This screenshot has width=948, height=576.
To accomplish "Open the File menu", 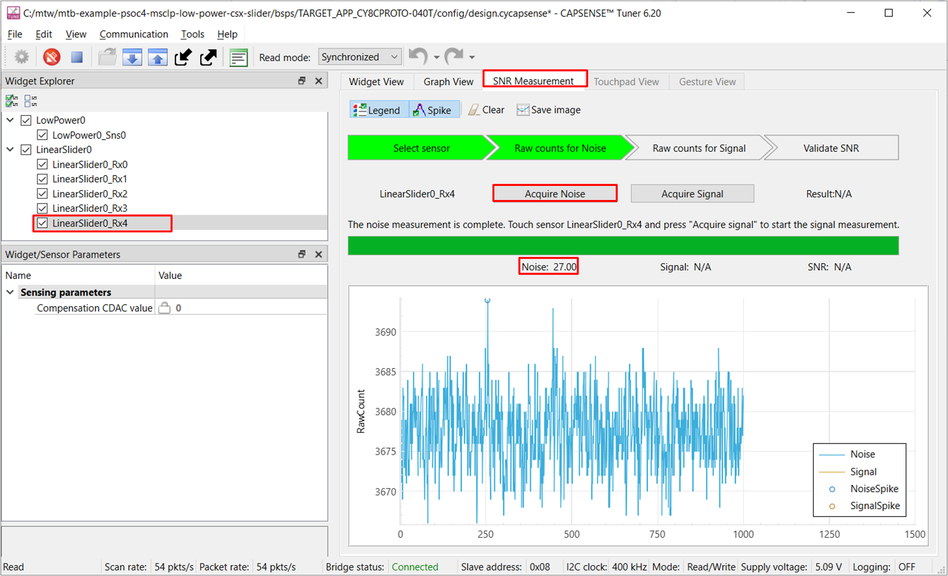I will pyautogui.click(x=15, y=34).
